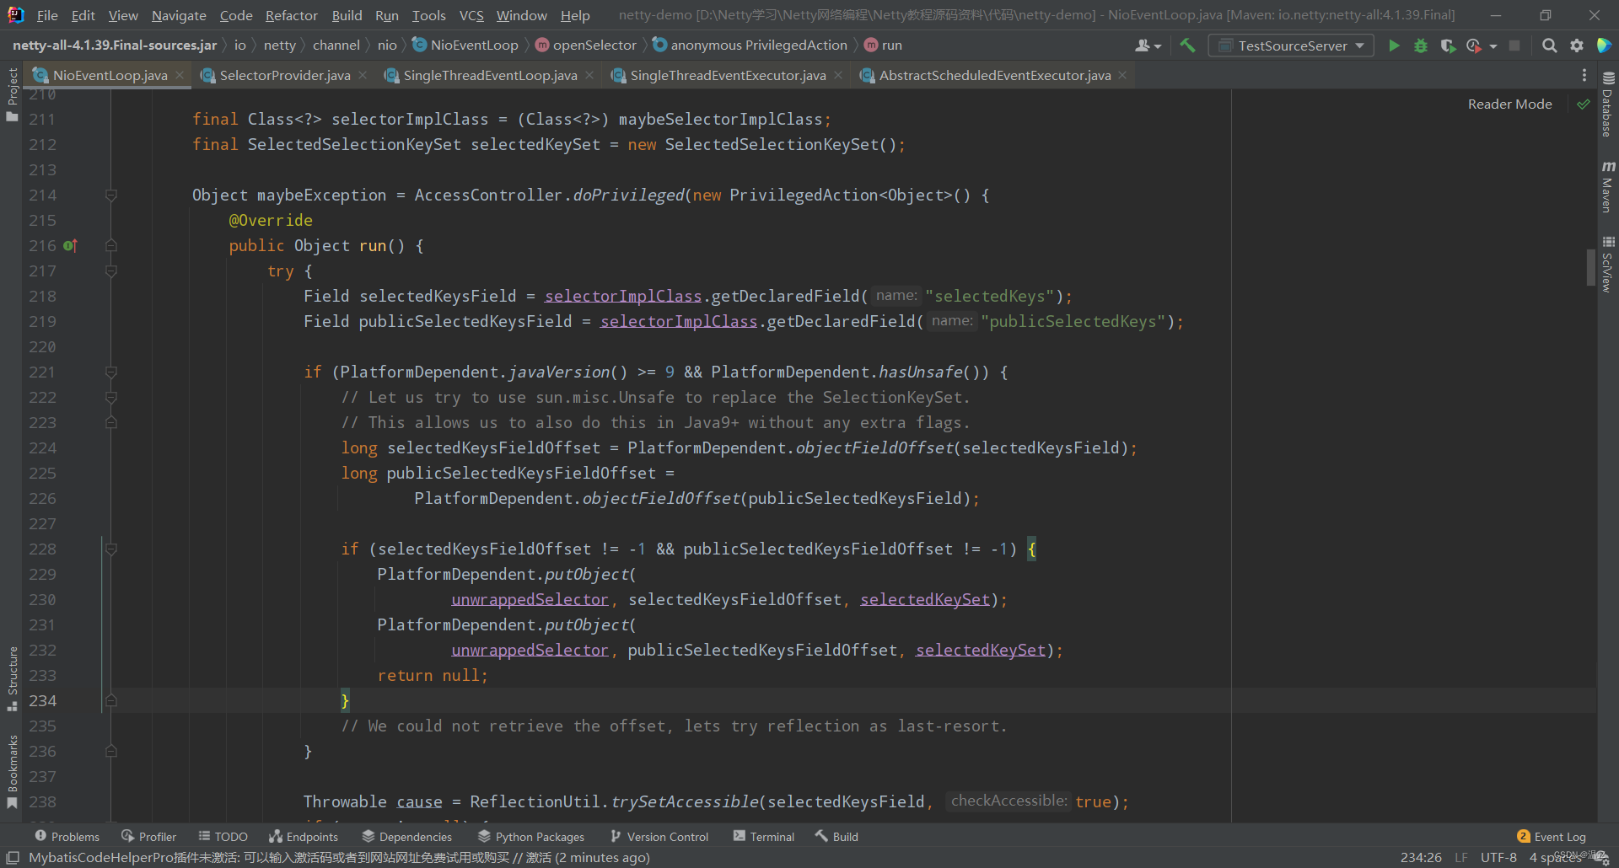Open the Dependencies tool window
Viewport: 1619px width, 868px height.
coord(407,836)
